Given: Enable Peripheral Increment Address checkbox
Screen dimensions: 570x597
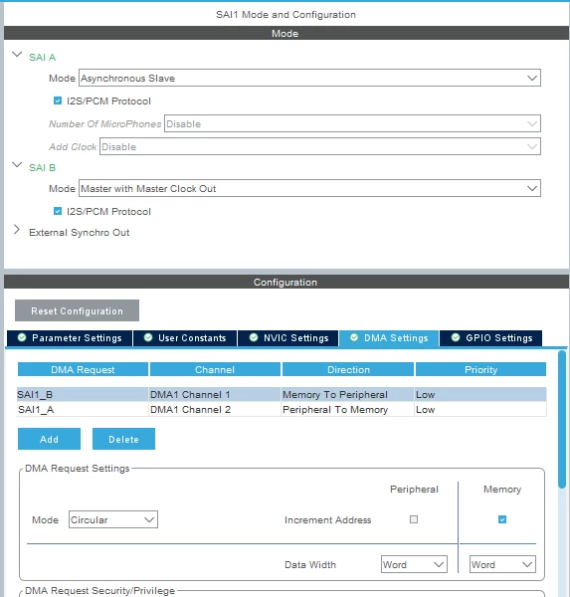Looking at the screenshot, I should [414, 519].
